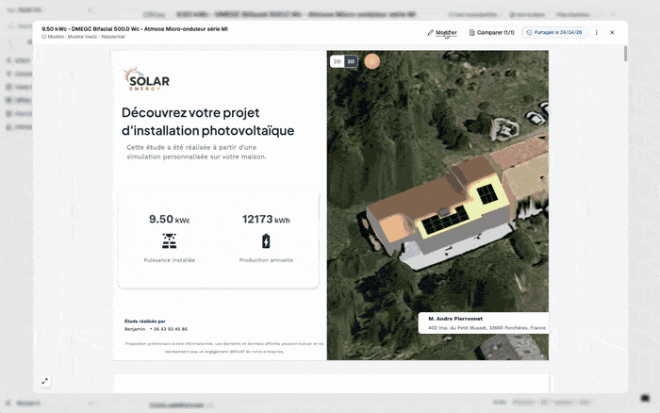Switch the map to 2D view
Viewport: 660px width, 413px height.
click(338, 61)
